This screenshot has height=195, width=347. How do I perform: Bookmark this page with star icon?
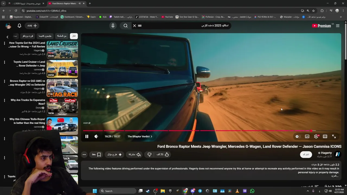[313, 11]
